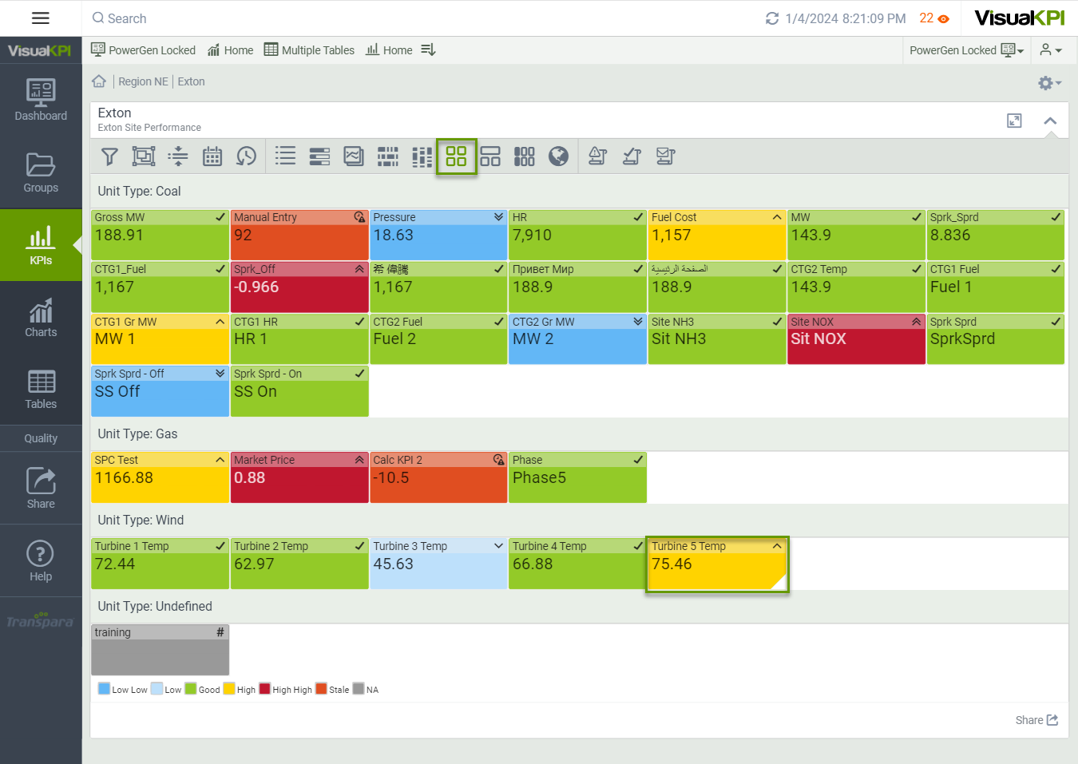Open the filter tool in the toolbar
This screenshot has height=764, width=1078.
(109, 156)
